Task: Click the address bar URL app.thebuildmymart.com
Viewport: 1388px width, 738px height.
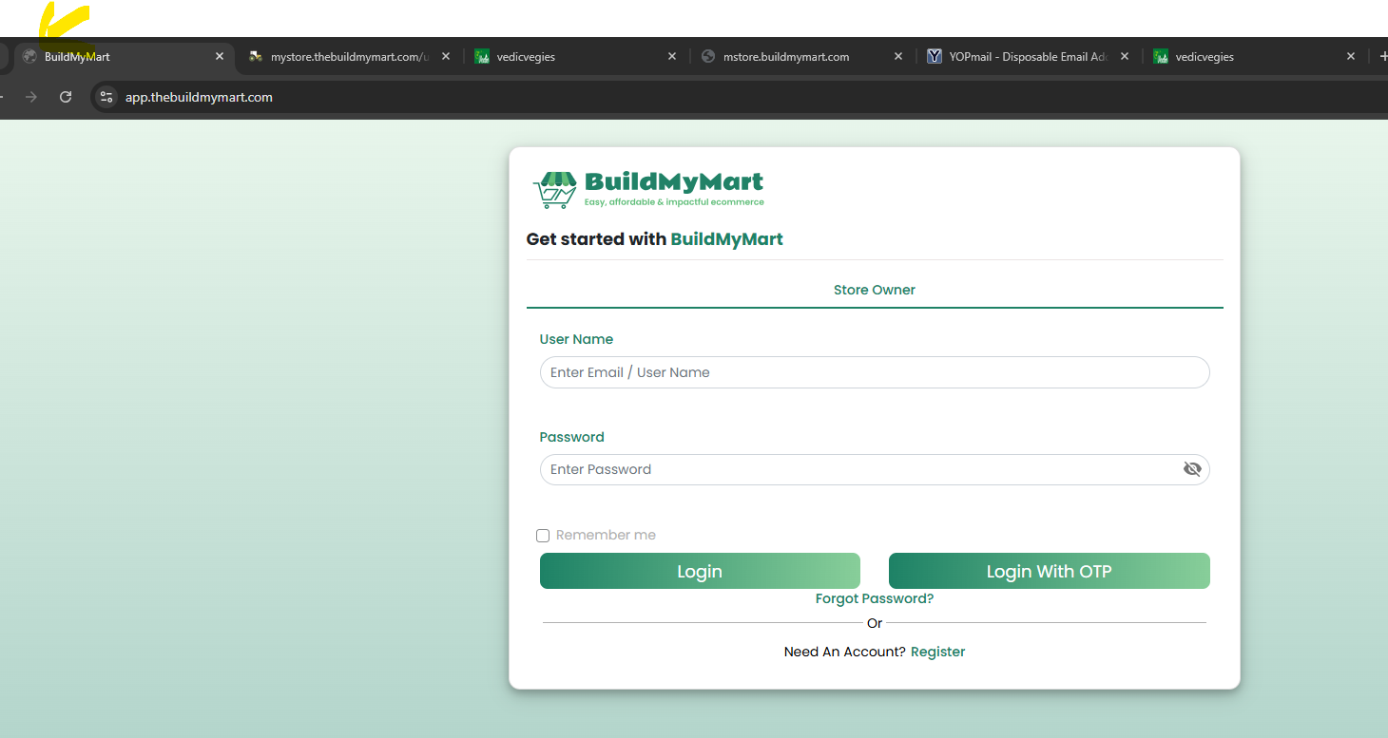Action: tap(199, 97)
